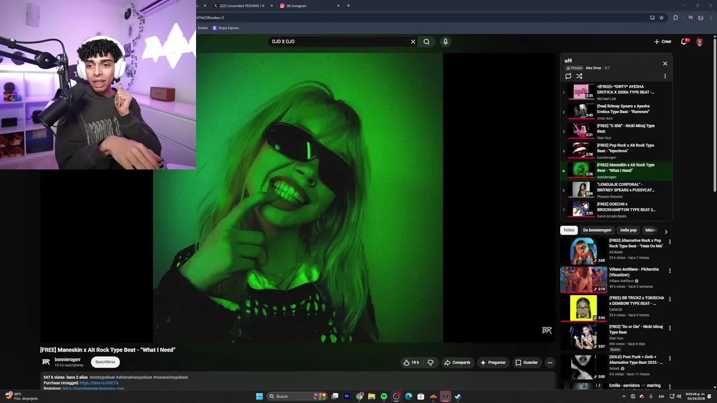Screen dimensions: 717x403
Task: Open bonnierogerr channel avatar
Action: [46, 362]
